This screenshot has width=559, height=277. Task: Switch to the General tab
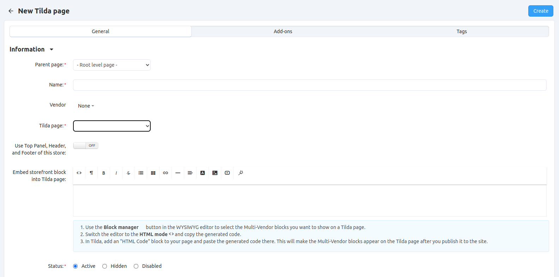tap(101, 31)
